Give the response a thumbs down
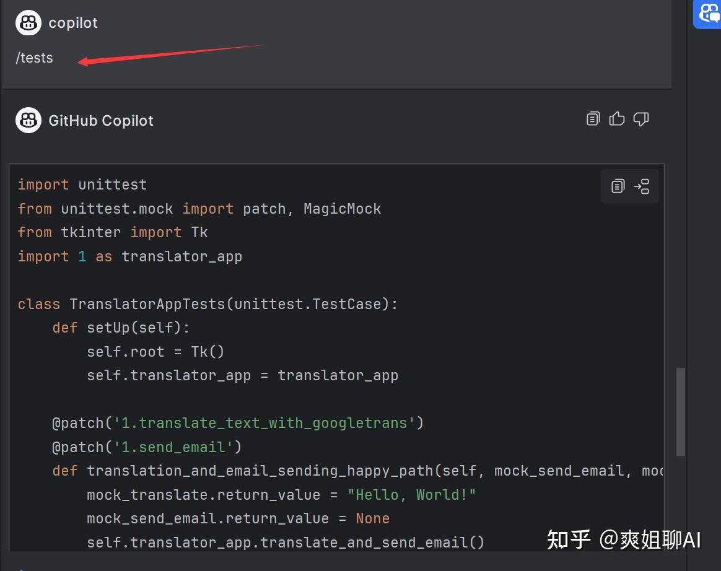 [x=641, y=118]
